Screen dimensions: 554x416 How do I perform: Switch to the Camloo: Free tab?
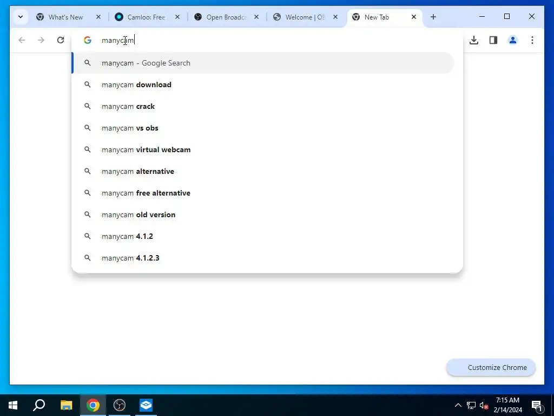click(146, 17)
